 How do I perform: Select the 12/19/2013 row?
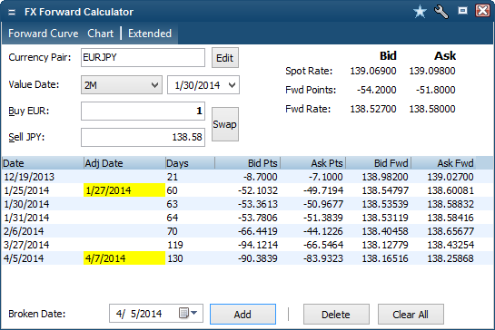247,177
